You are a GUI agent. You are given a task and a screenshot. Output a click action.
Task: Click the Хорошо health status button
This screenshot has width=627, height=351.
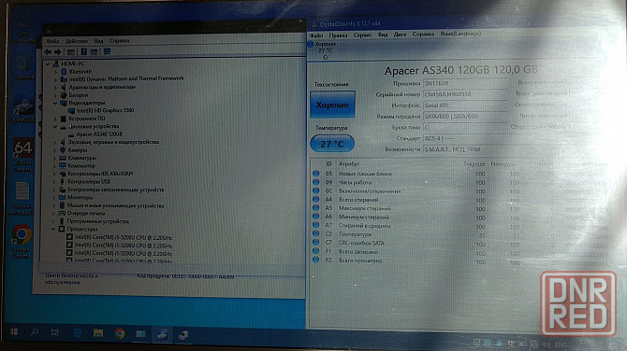332,105
